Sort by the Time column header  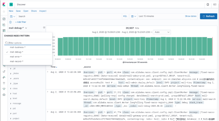click(x=54, y=67)
